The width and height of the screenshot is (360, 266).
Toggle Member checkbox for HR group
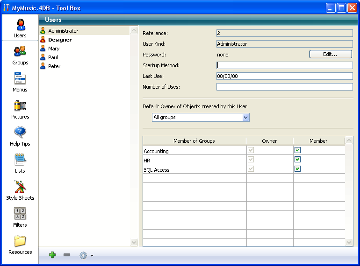[x=297, y=160]
